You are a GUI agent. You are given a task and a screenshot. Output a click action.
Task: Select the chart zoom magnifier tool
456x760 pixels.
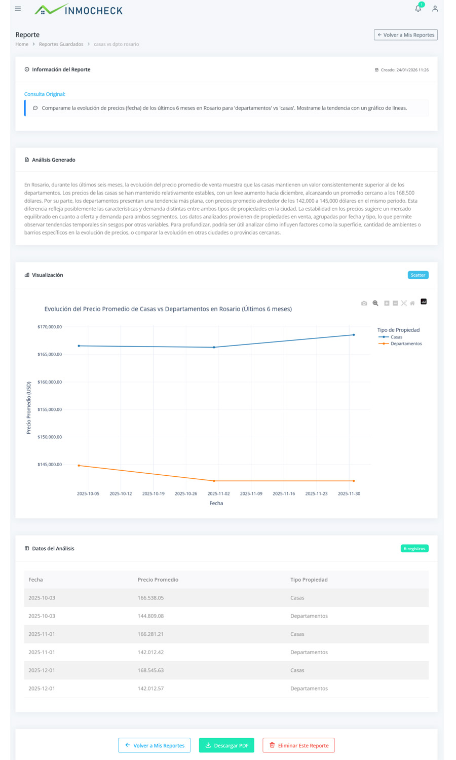(x=375, y=303)
